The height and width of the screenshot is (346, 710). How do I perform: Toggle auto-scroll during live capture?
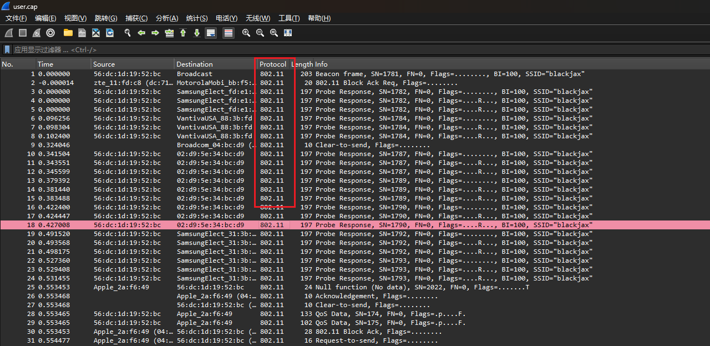pyautogui.click(x=211, y=33)
